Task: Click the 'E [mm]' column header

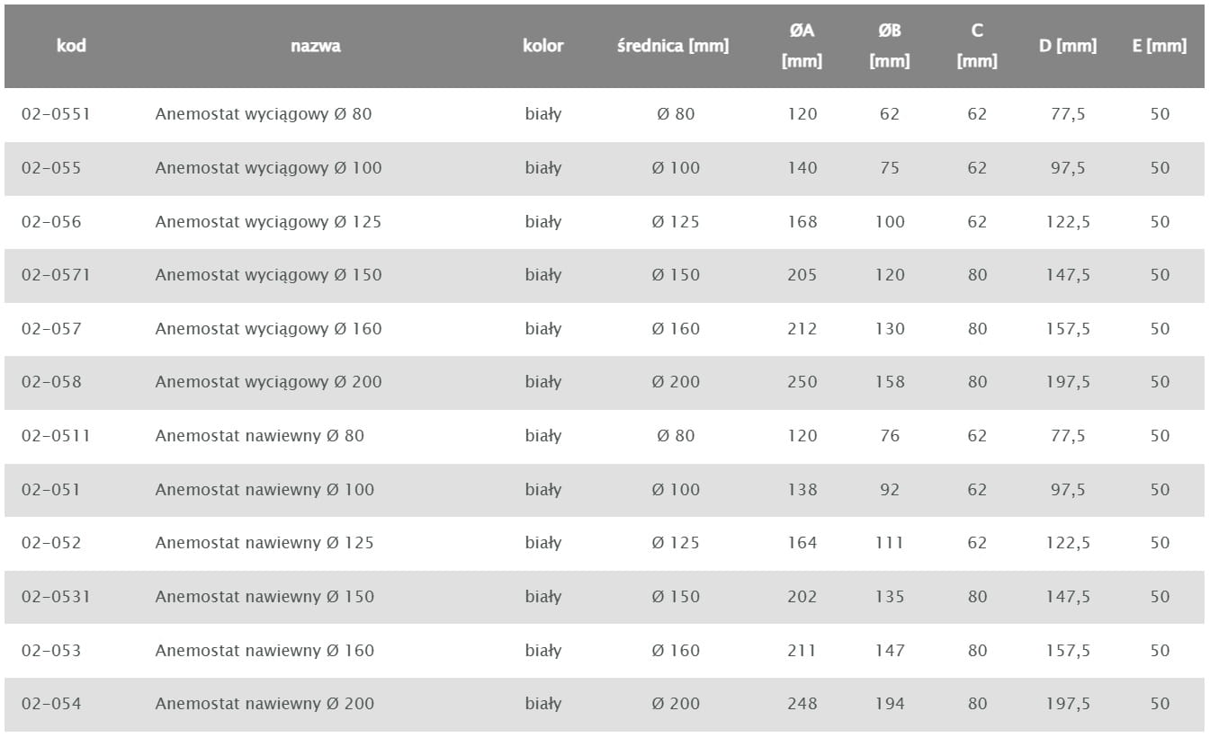Action: [1159, 46]
